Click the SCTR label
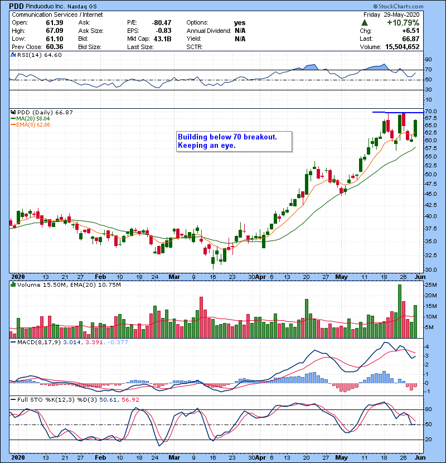 (195, 47)
